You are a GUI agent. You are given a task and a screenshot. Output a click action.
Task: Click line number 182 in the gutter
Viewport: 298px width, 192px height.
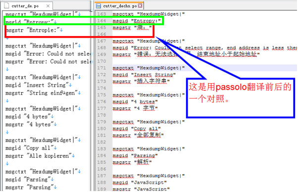tap(101, 142)
